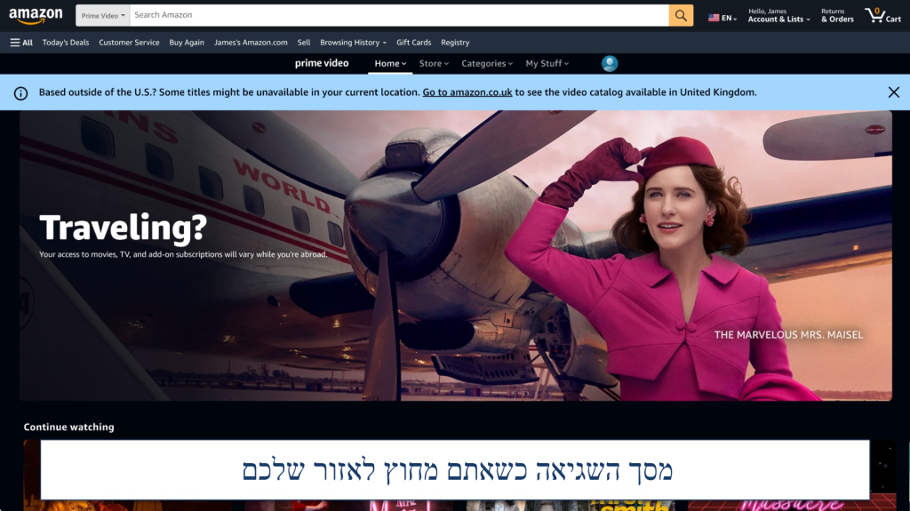The height and width of the screenshot is (511, 910).
Task: Click Today's Deals link
Action: click(66, 43)
